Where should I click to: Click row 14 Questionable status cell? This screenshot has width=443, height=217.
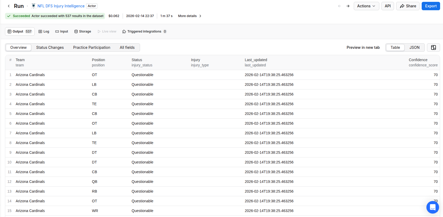[x=142, y=201]
